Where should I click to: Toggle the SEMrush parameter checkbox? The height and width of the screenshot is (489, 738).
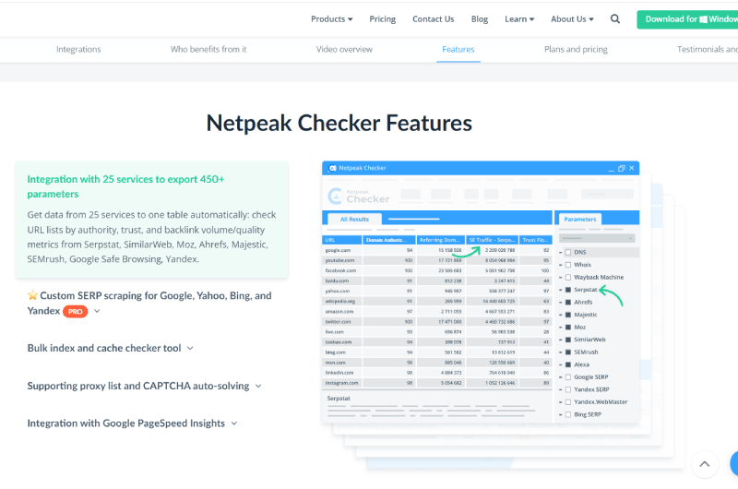pyautogui.click(x=568, y=352)
